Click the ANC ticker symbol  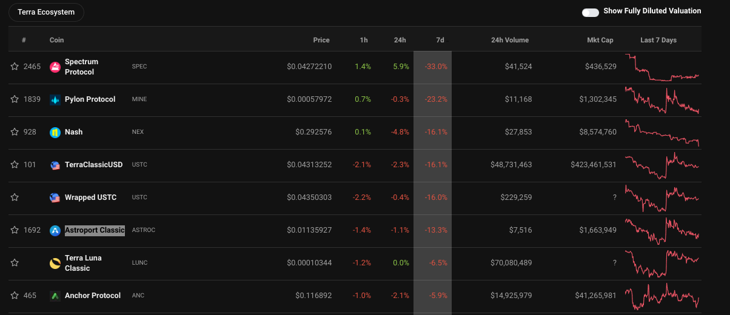pyautogui.click(x=138, y=296)
